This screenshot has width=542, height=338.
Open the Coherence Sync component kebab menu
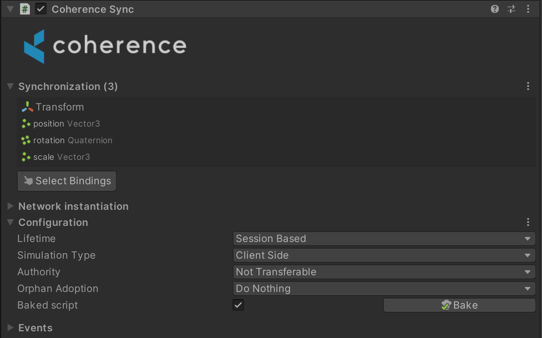(528, 9)
